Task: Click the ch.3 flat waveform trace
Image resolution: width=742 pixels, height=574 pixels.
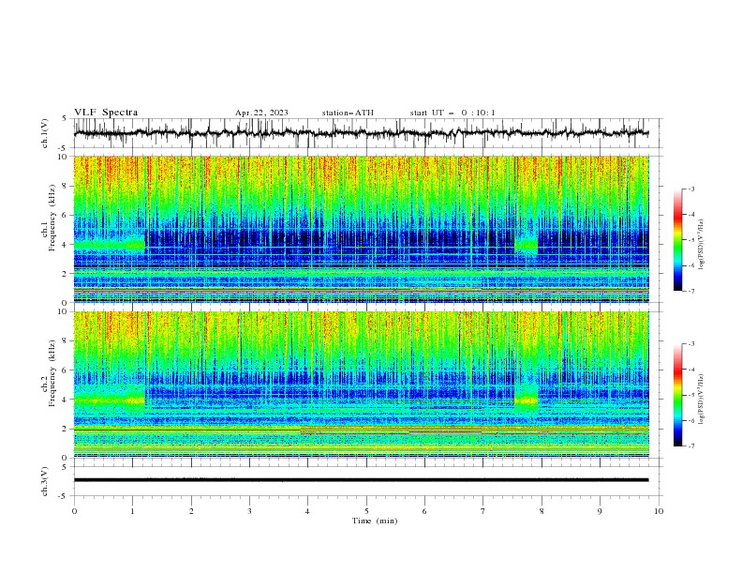Action: (361, 480)
